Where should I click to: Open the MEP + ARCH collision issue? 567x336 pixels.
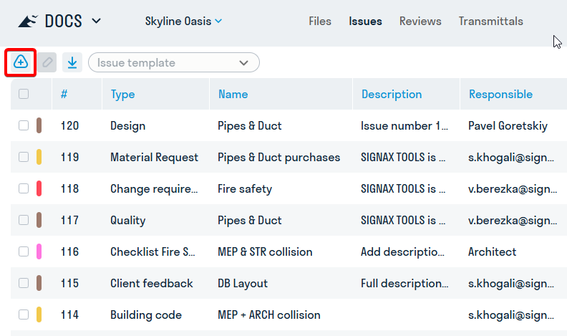(x=268, y=315)
